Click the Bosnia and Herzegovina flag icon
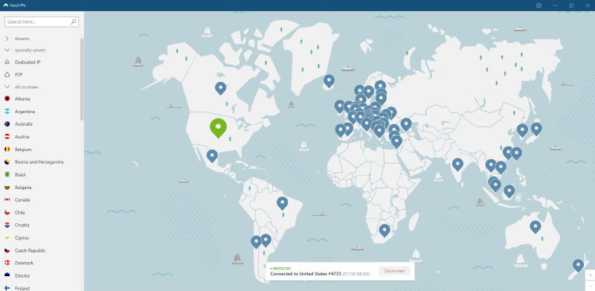 [7, 162]
